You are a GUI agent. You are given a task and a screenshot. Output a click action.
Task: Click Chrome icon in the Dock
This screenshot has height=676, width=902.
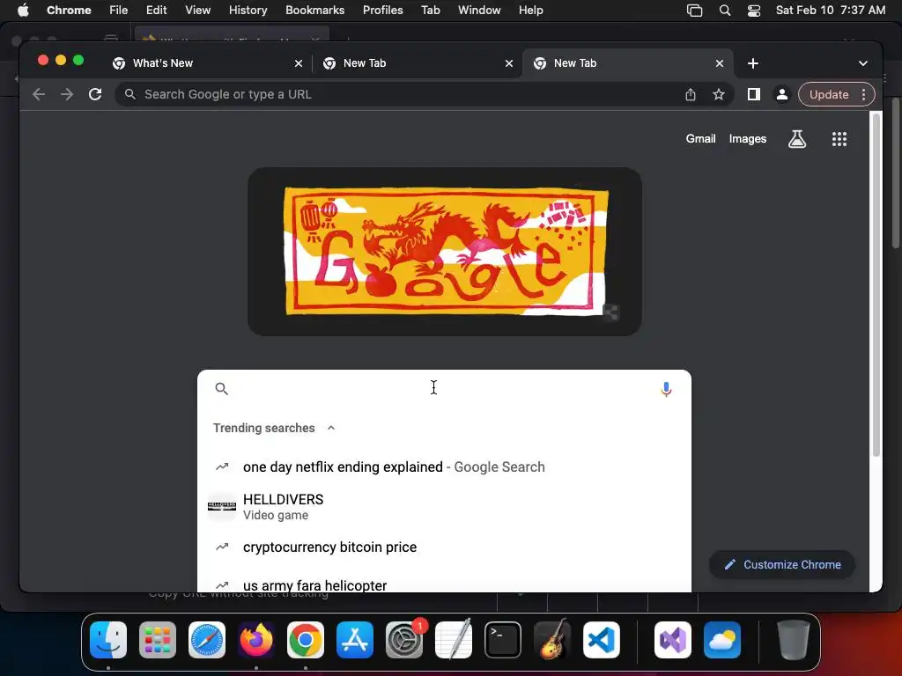306,640
